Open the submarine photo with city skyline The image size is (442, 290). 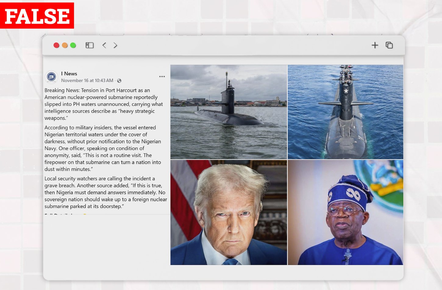[x=229, y=112]
